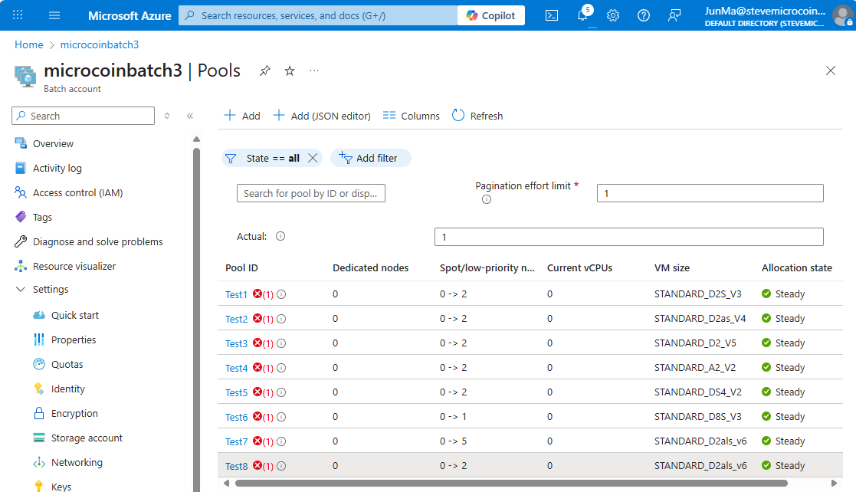Click Test8 red error icon

click(257, 466)
